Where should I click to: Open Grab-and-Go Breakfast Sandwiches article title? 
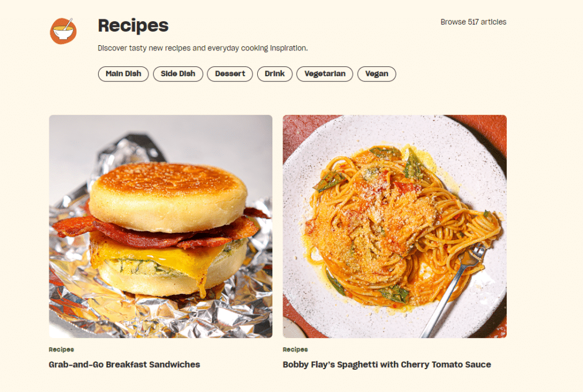(x=124, y=364)
